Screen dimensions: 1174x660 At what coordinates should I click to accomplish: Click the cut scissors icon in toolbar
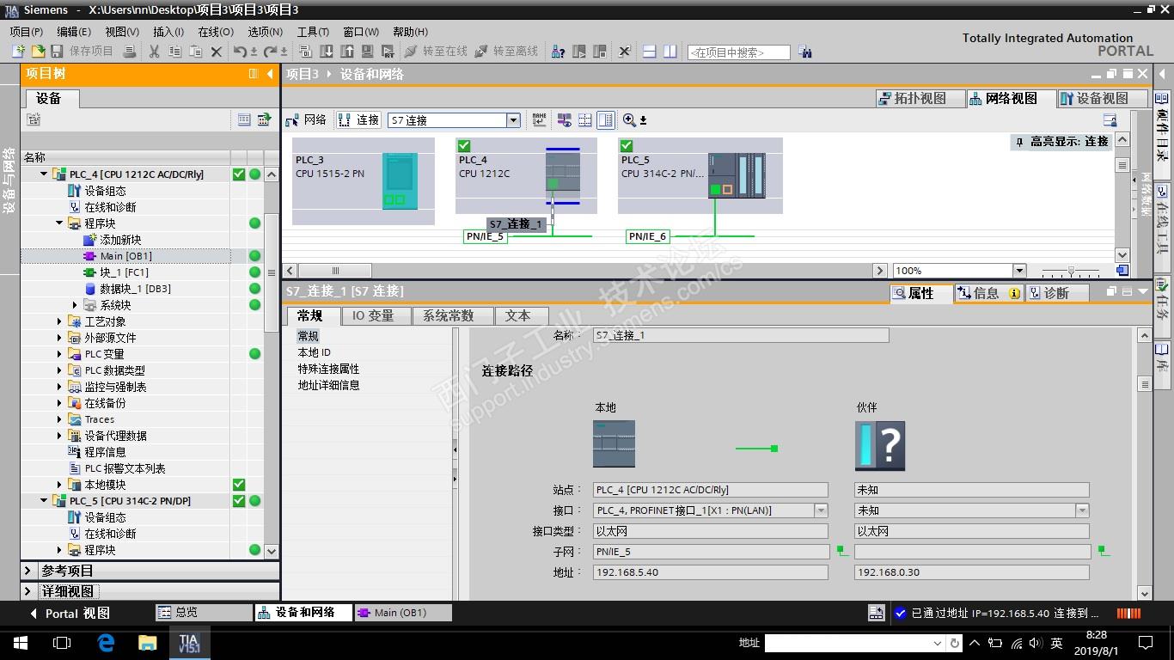point(154,52)
